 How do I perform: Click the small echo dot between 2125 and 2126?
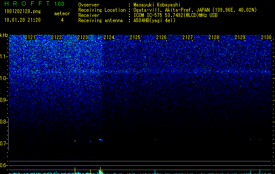tap(155, 140)
